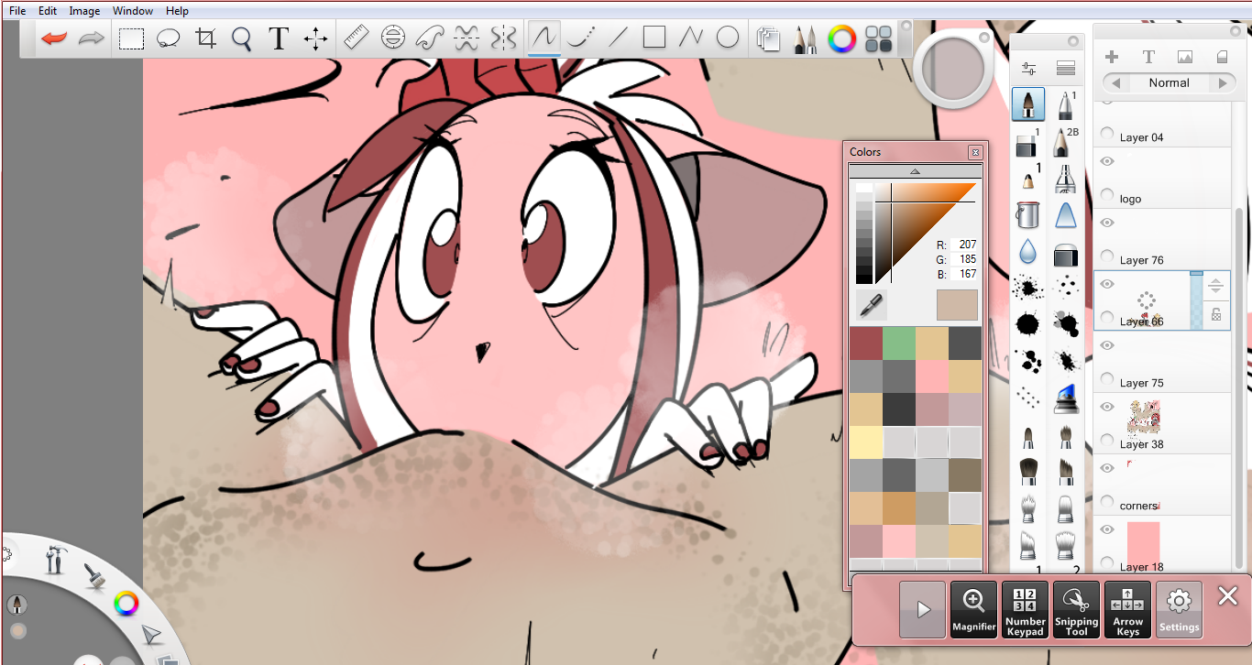Enable the Ellipse guide tool

[x=393, y=38]
